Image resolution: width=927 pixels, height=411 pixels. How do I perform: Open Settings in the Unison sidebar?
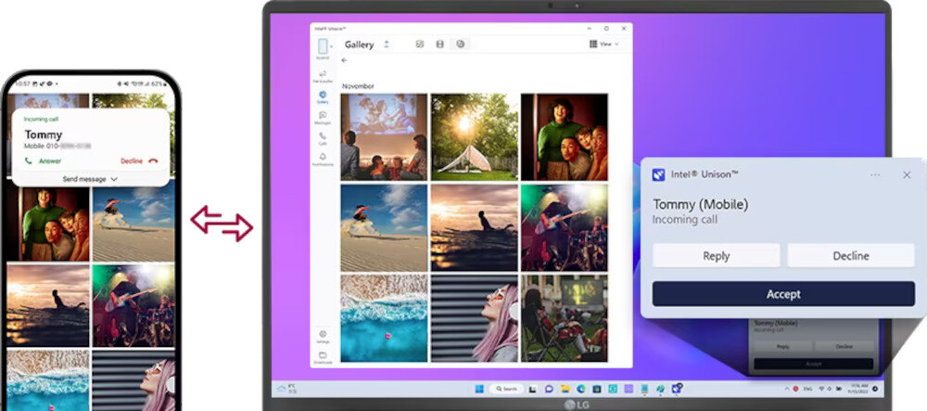pos(323,337)
